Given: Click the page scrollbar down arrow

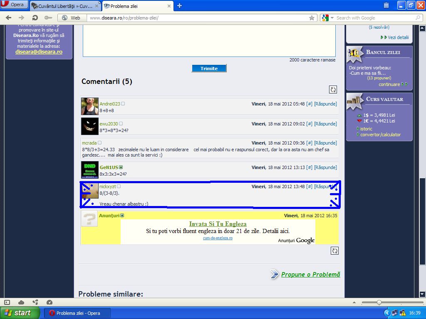Looking at the screenshot, I should [x=422, y=294].
